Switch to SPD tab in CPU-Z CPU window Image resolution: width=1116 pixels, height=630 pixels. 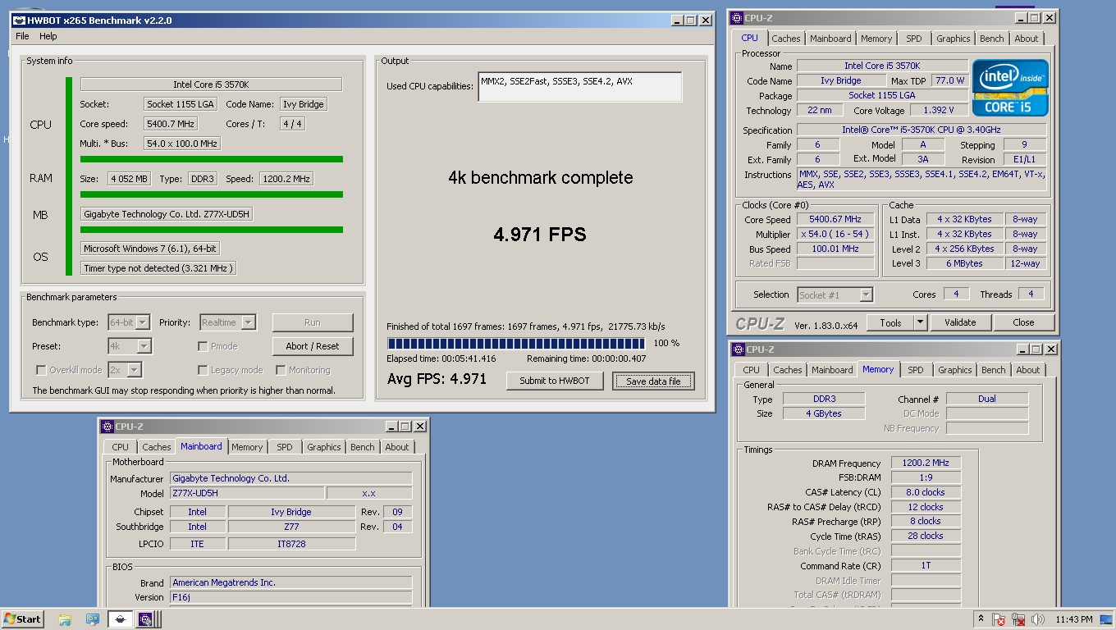tap(914, 39)
